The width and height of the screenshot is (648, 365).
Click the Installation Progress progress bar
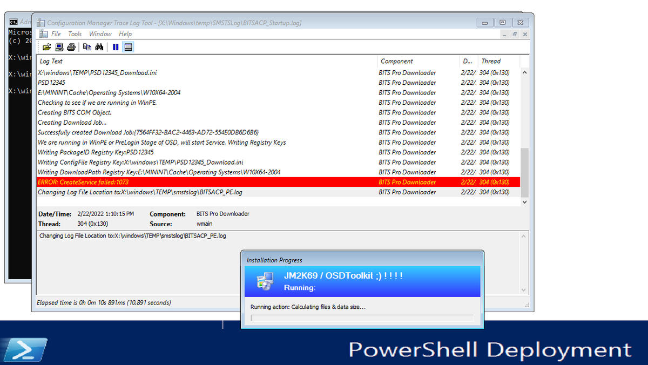point(362,318)
